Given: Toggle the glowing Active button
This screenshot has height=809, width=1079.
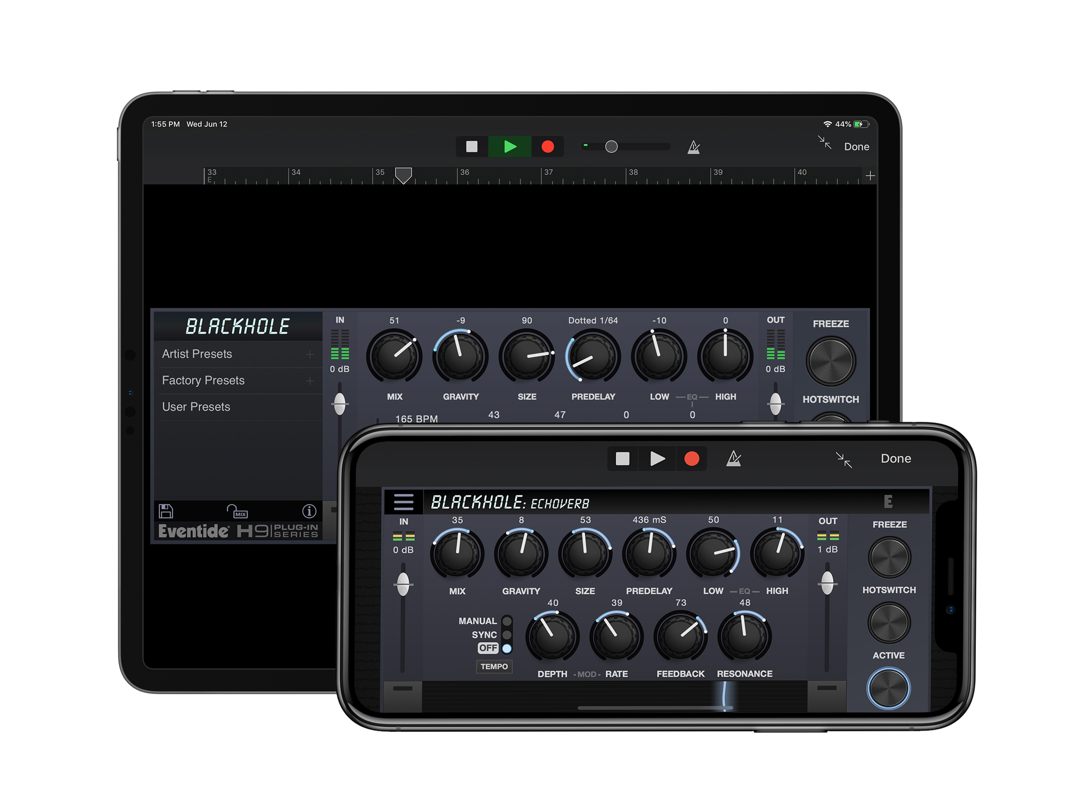Looking at the screenshot, I should click(x=888, y=689).
